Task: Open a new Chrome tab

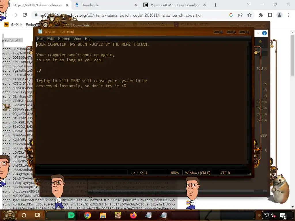Action: [x=215, y=5]
